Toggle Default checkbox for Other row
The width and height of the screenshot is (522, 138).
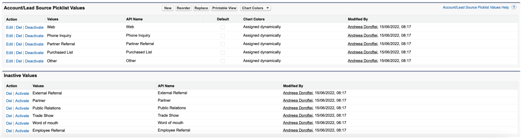pos(223,61)
